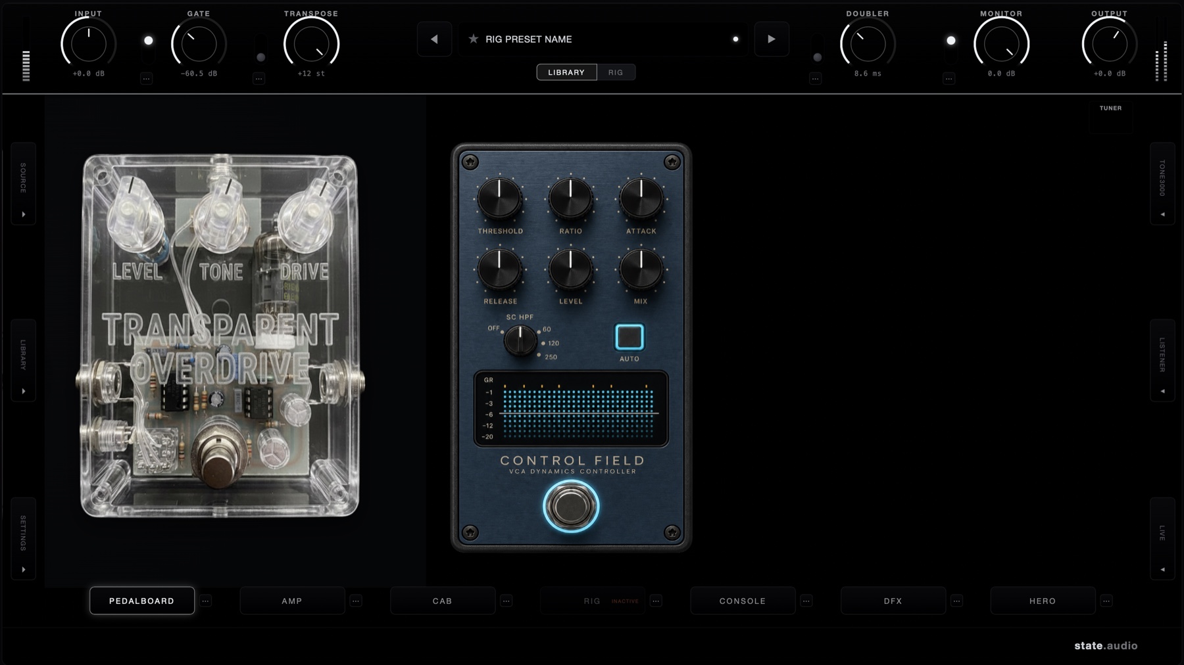Click the dot indicator in the preset name field
Screen dimensions: 1184x665
coord(735,39)
